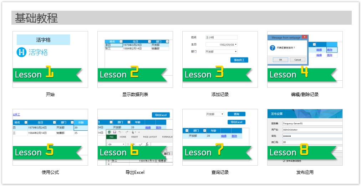This screenshot has height=186, width=361.
Task: Click the 活字格 round logo icon in Lesson 1
Action: pyautogui.click(x=21, y=52)
